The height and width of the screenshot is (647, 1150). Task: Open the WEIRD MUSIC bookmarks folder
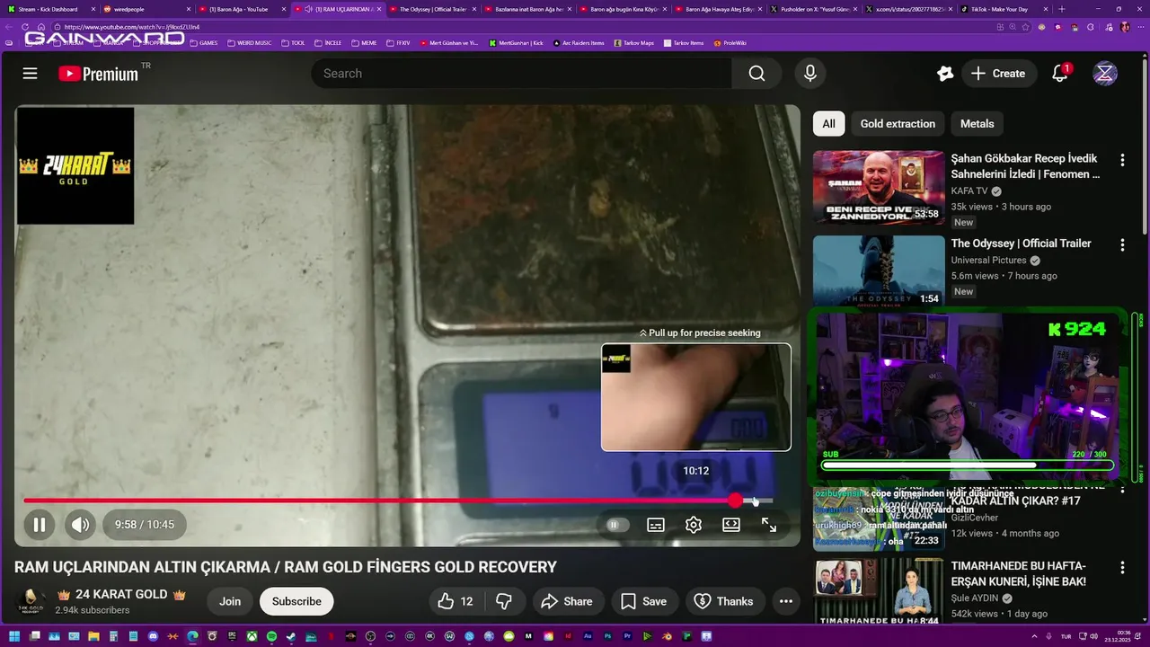click(249, 43)
